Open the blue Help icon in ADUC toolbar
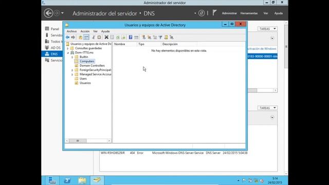 click(x=131, y=38)
